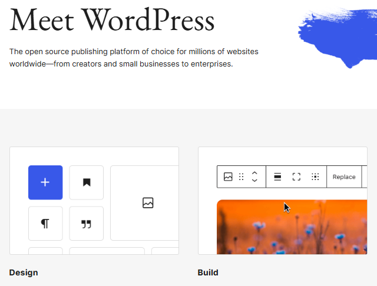Click the blue brush stroke graphic
The image size is (377, 286).
[x=339, y=35]
